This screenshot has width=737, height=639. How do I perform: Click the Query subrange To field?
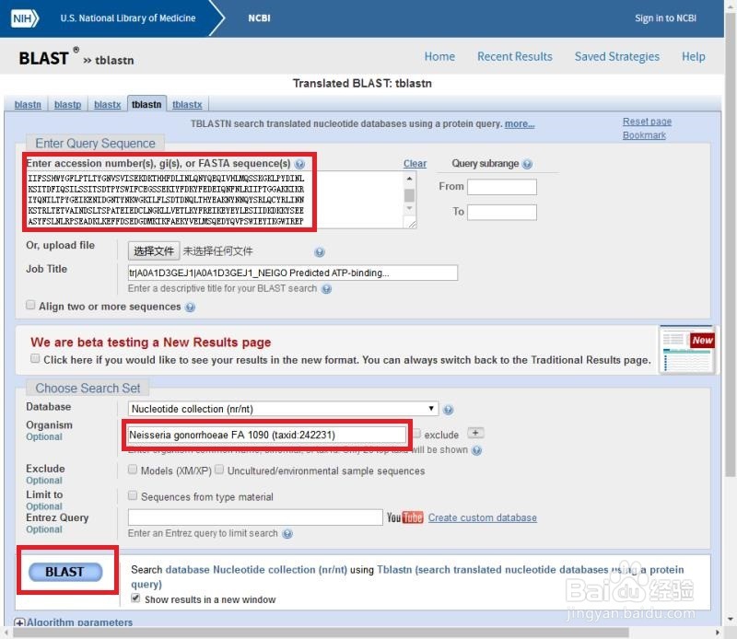(501, 213)
